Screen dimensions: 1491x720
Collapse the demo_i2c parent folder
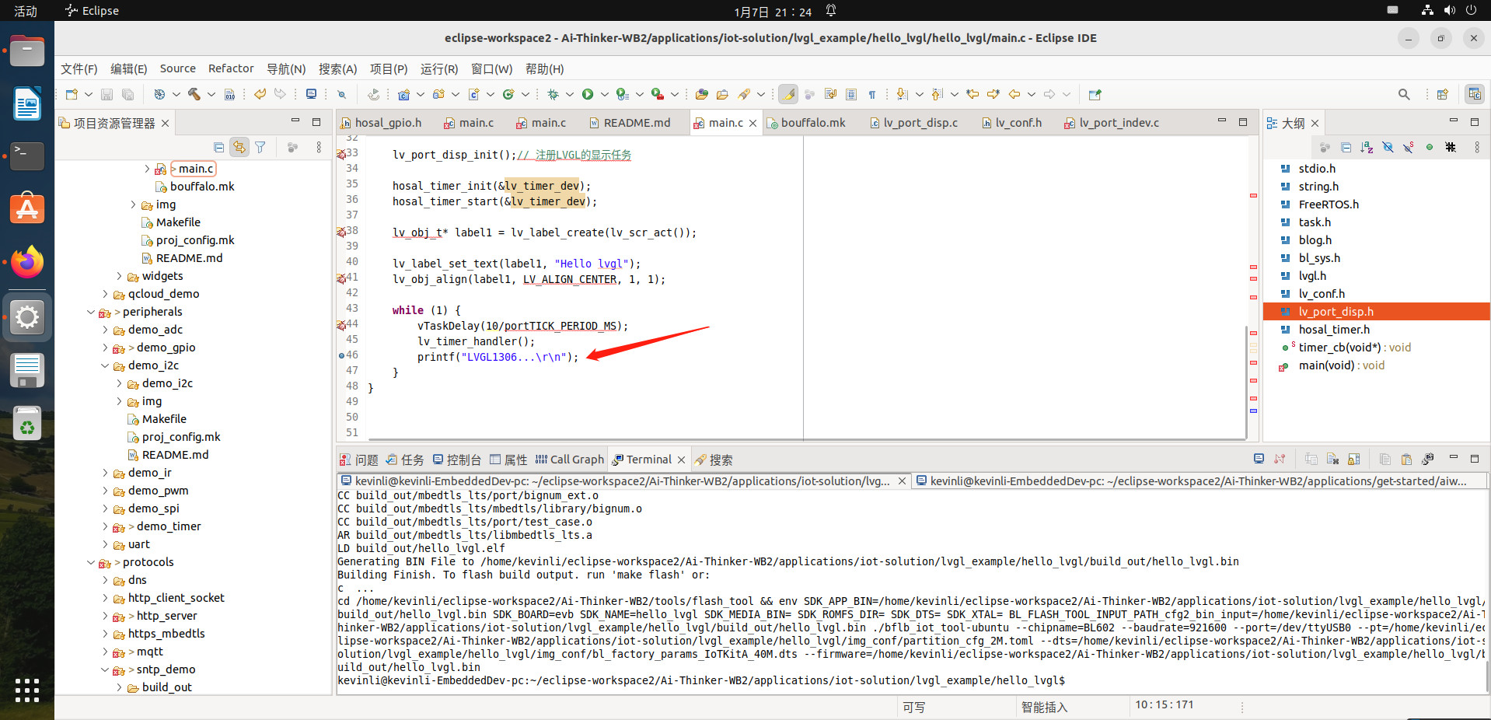coord(105,365)
